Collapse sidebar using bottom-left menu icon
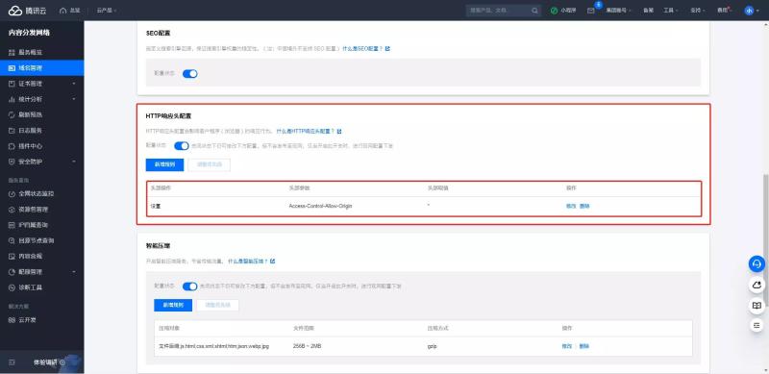769x374 pixels. point(12,362)
